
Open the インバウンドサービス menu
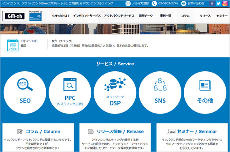coord(87,16)
